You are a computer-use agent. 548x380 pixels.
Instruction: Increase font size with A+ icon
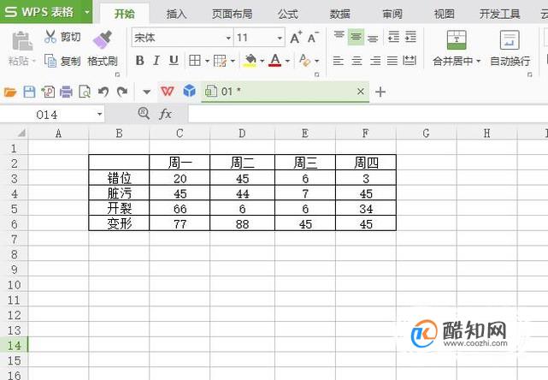pyautogui.click(x=296, y=37)
